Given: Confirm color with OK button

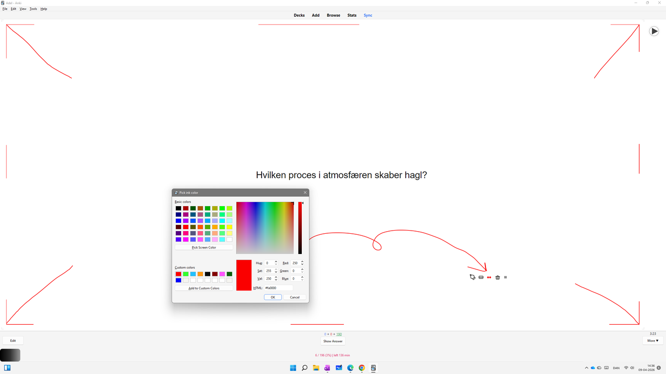Looking at the screenshot, I should click(x=273, y=297).
